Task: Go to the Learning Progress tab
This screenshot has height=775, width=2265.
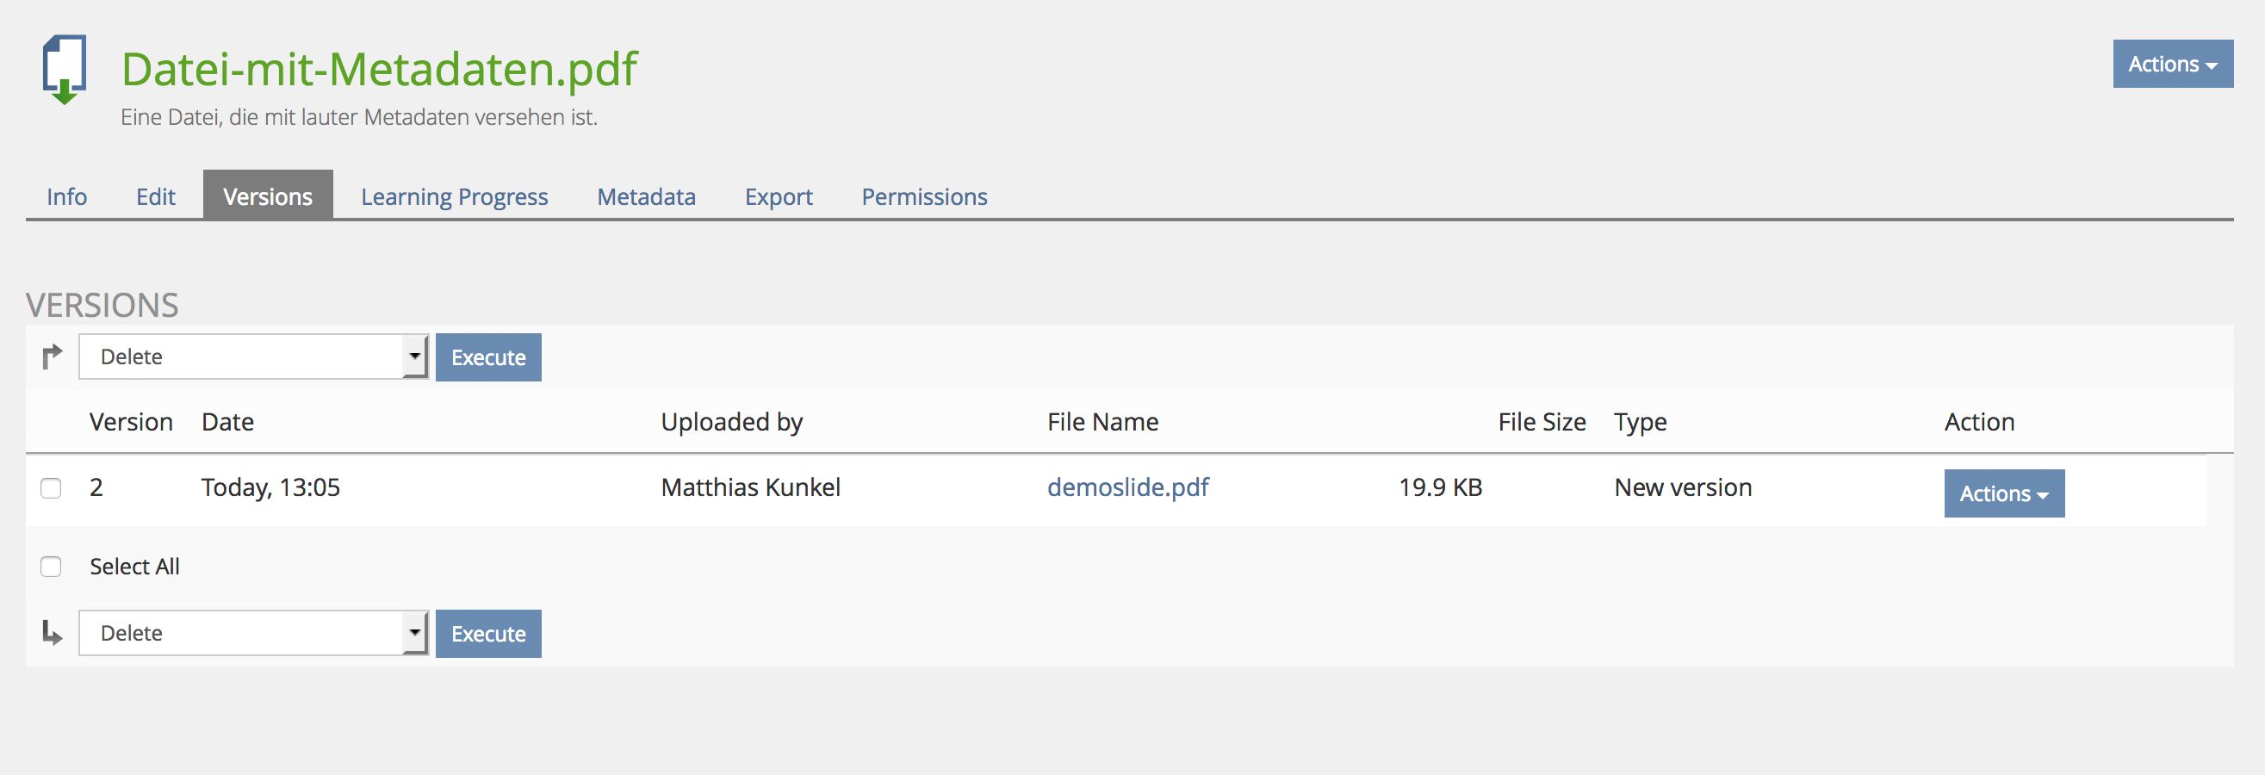Action: [x=454, y=197]
